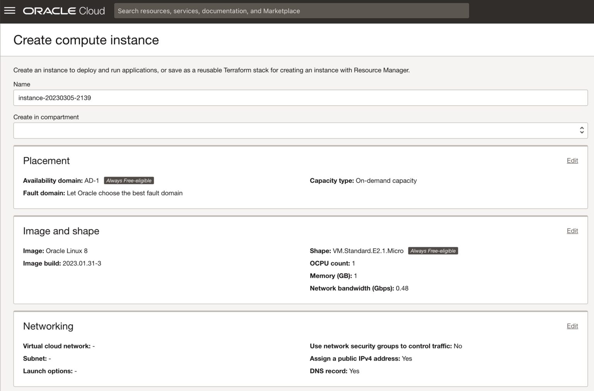Image resolution: width=594 pixels, height=391 pixels.
Task: Click the Oracle Linux 8 image label
Action: click(x=67, y=251)
